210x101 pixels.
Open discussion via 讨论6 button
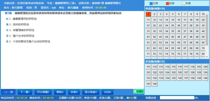point(107,92)
